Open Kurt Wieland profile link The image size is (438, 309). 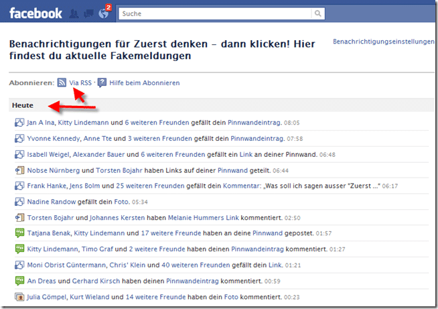click(89, 297)
